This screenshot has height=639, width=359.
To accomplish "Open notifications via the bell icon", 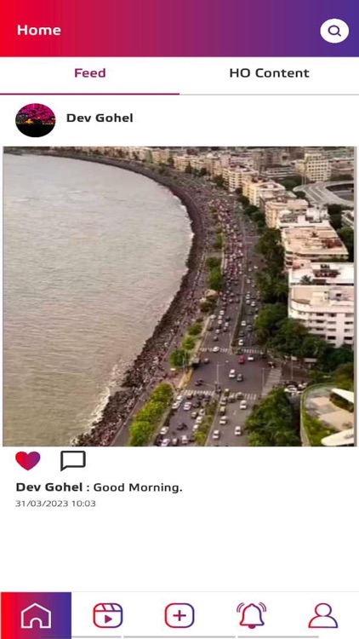I will click(x=251, y=615).
